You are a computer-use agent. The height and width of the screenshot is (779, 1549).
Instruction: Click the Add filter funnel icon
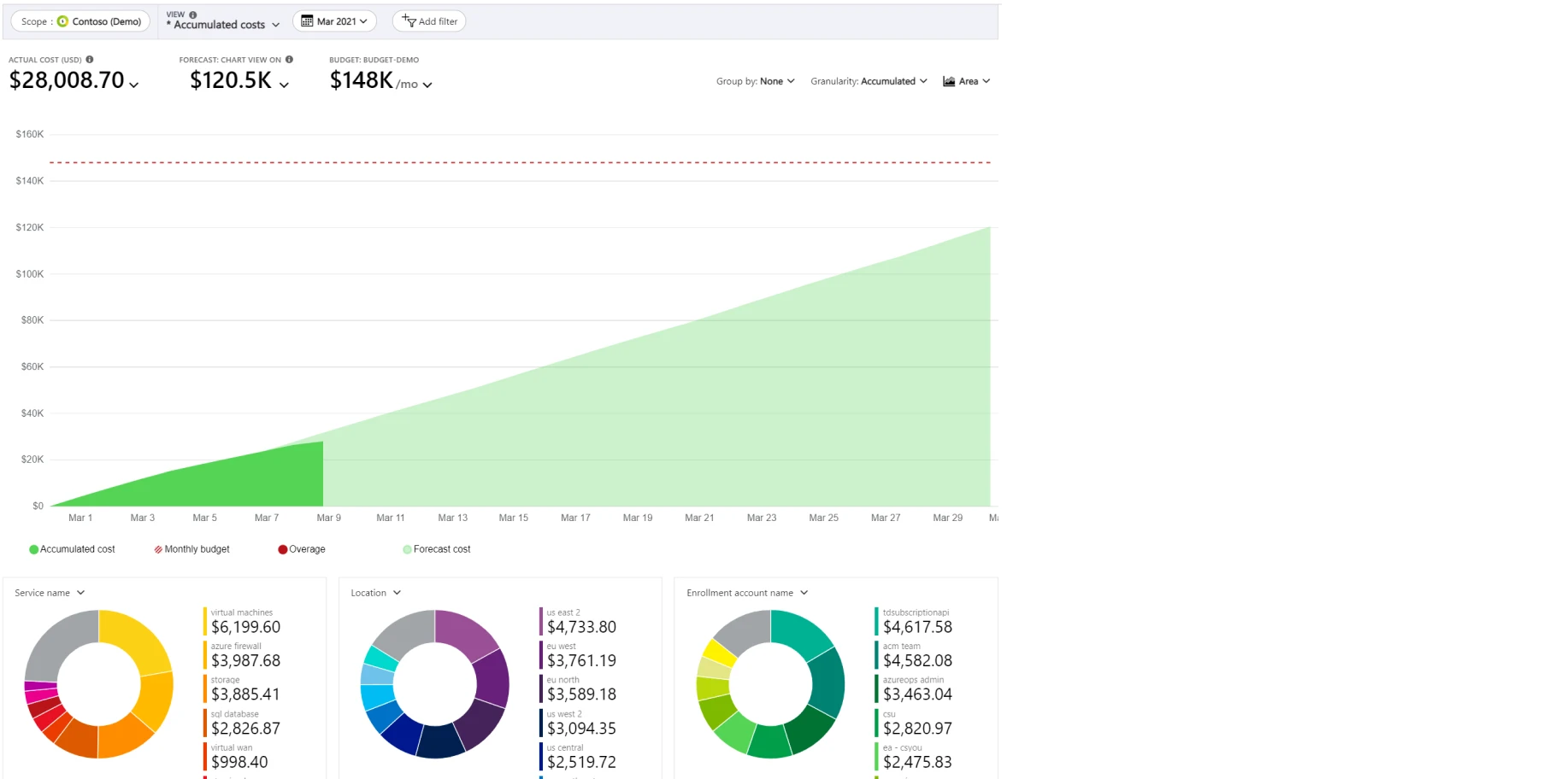click(409, 21)
